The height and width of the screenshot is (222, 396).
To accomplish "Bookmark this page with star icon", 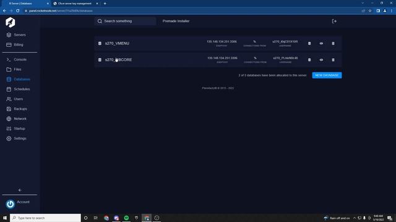I will pos(370,11).
